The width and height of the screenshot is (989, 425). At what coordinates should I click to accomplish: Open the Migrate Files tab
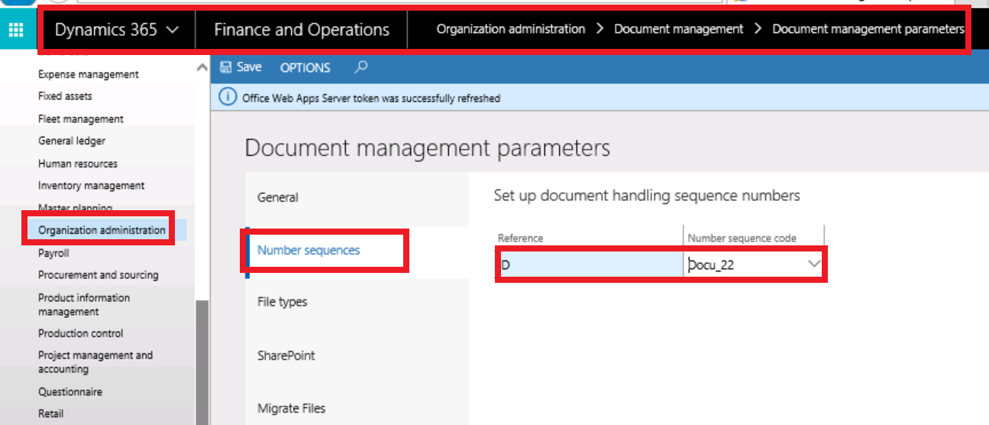(x=291, y=408)
